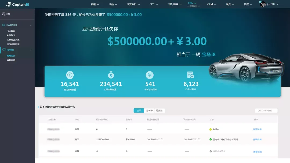
Task: Click the $3453.00 paid amount
Action: click(130, 139)
